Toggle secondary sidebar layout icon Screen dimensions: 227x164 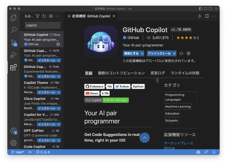click(210, 9)
